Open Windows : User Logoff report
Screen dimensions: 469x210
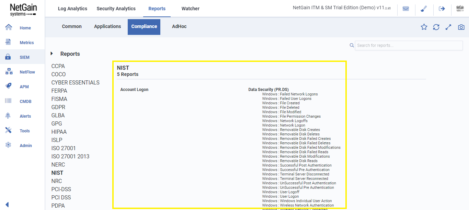click(x=280, y=192)
